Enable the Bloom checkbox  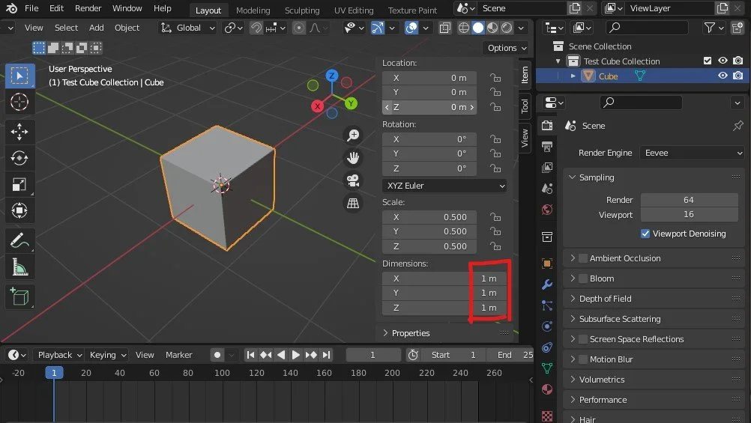(583, 279)
